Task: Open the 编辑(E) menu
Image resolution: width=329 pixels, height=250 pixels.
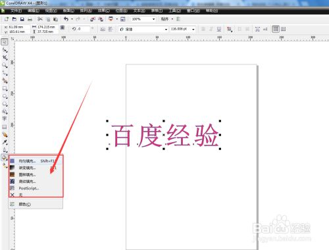Action: pos(34,11)
